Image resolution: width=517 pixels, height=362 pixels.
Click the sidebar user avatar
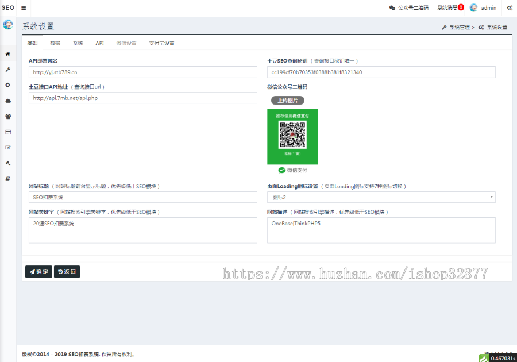pyautogui.click(x=8, y=24)
